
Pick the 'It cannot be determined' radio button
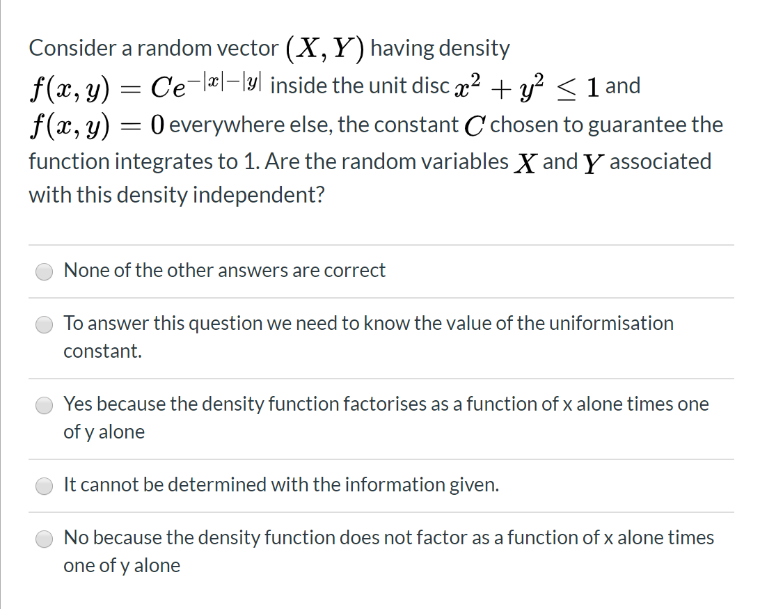click(44, 486)
